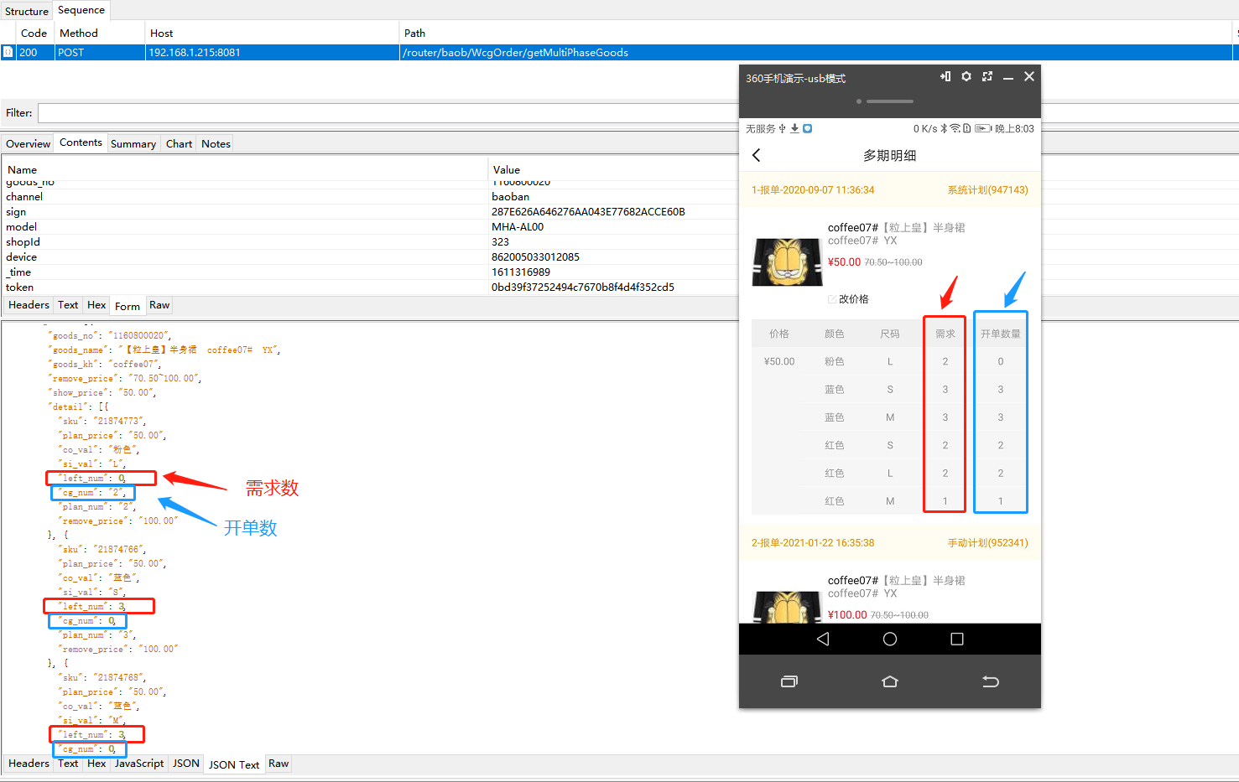Image resolution: width=1239 pixels, height=782 pixels.
Task: Select the Raw tab beside JSON Text
Action: [x=279, y=764]
